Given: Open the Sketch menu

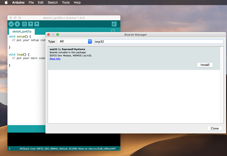Looking at the screenshot, I should pos(53,2).
